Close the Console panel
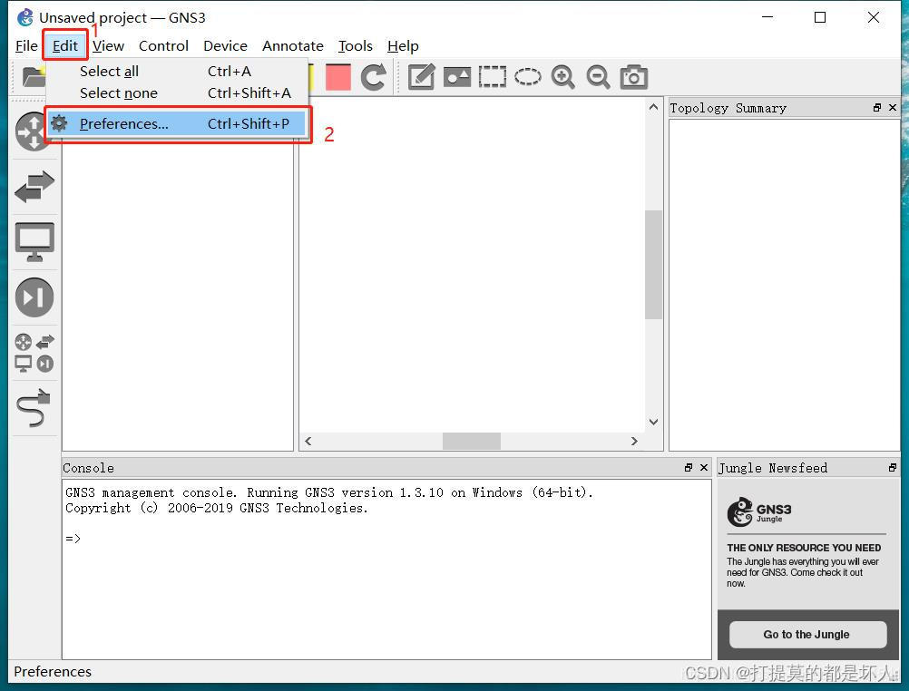909x691 pixels. click(x=704, y=467)
